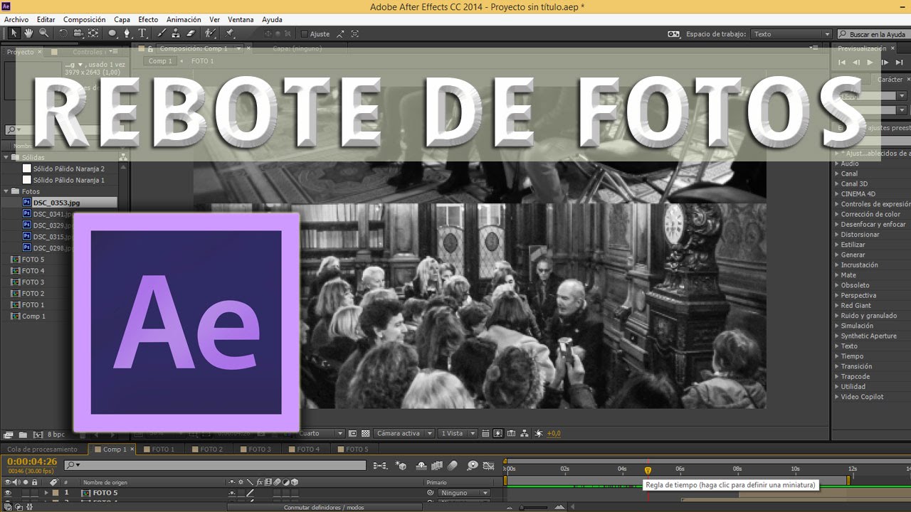Expand the Corrección de color effects category
This screenshot has height=512, width=911.
837,214
